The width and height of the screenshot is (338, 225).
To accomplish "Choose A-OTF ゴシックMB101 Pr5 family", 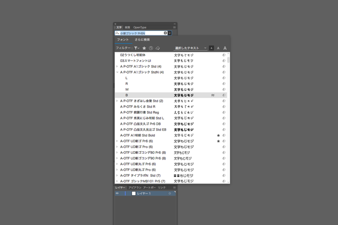I will 143,181.
